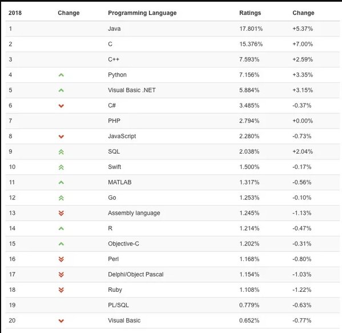The height and width of the screenshot is (333, 342).
Task: Click the double up arrow beside Go
Action: (61, 198)
